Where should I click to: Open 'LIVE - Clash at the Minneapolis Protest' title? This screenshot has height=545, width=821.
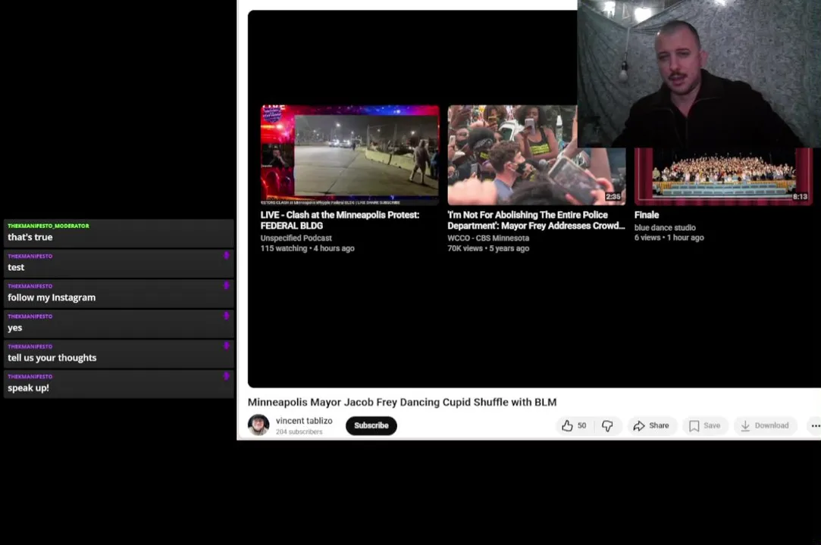point(340,220)
